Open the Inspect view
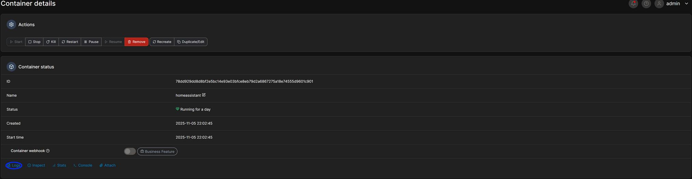 [36, 165]
